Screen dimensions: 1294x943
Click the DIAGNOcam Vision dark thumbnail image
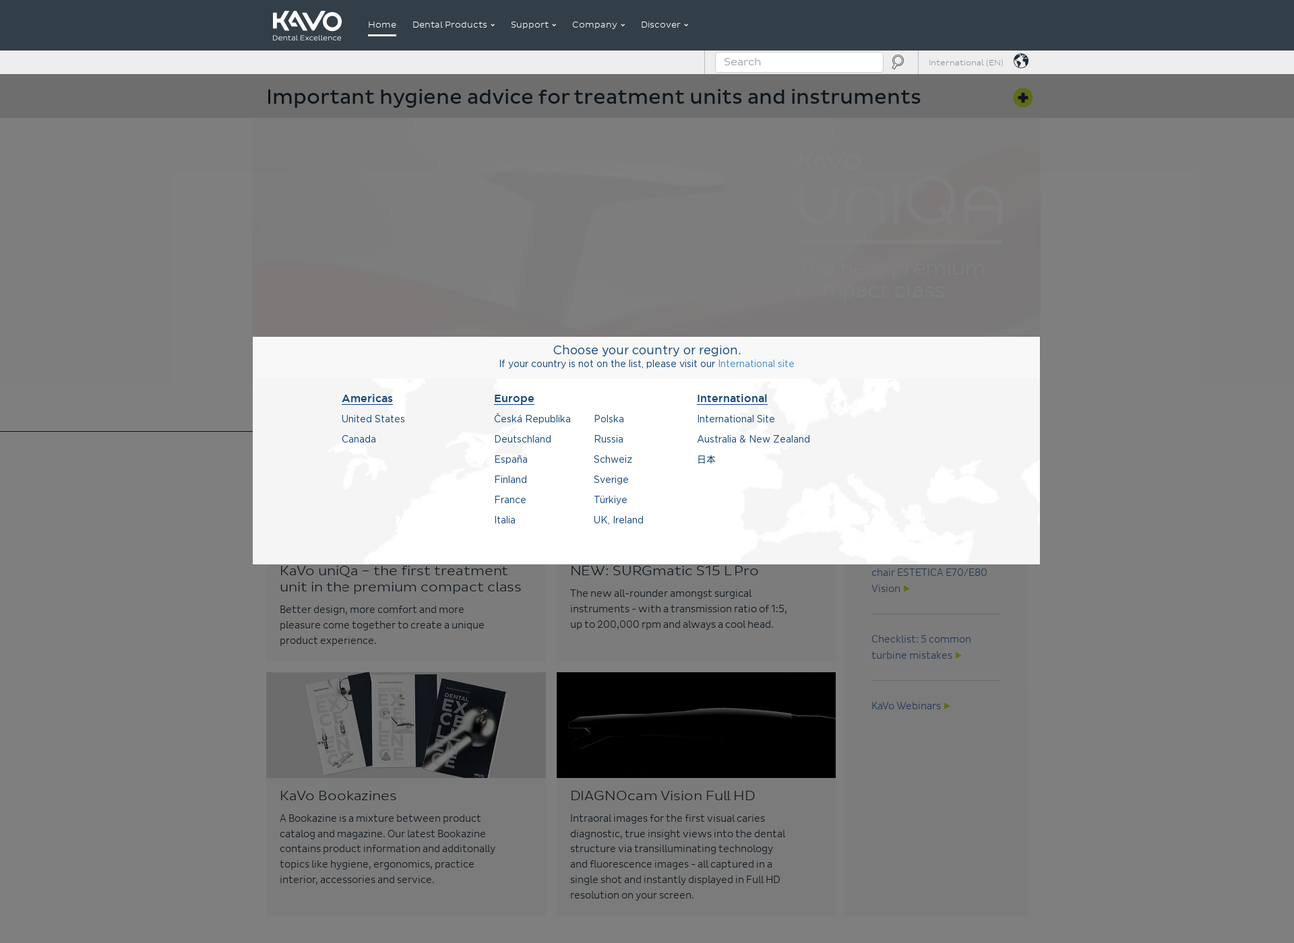696,725
